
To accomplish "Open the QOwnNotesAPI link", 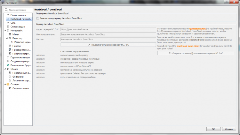I will pos(197,28).
